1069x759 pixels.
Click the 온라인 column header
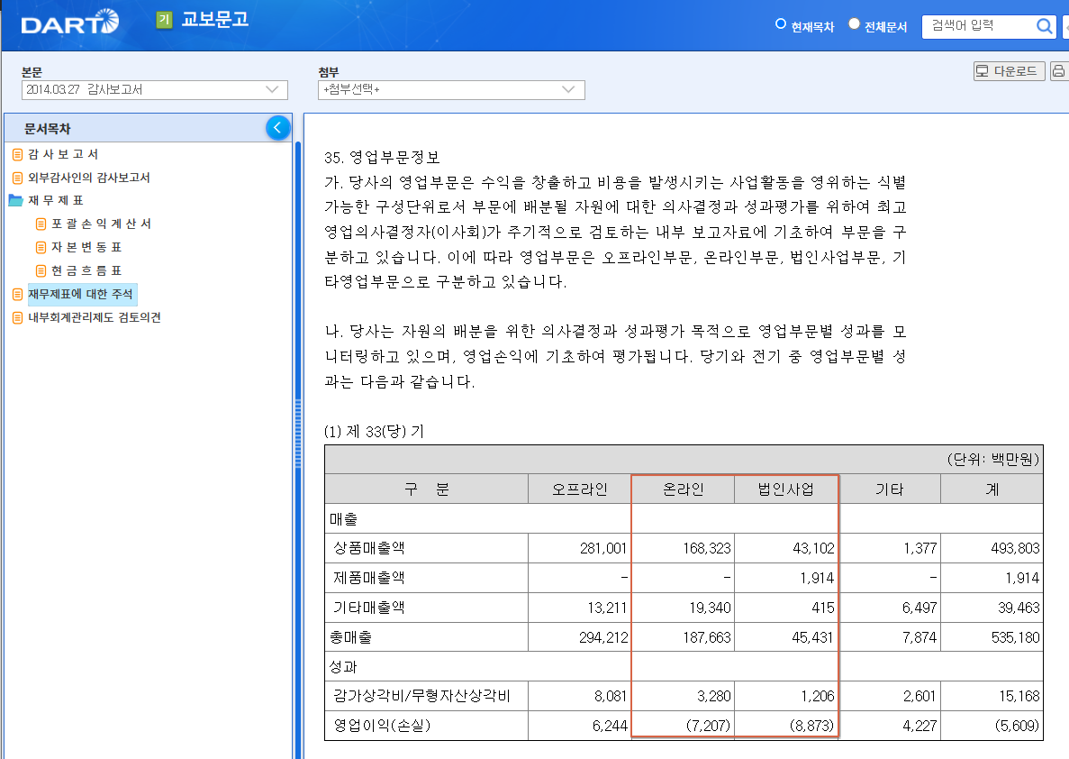tap(684, 489)
